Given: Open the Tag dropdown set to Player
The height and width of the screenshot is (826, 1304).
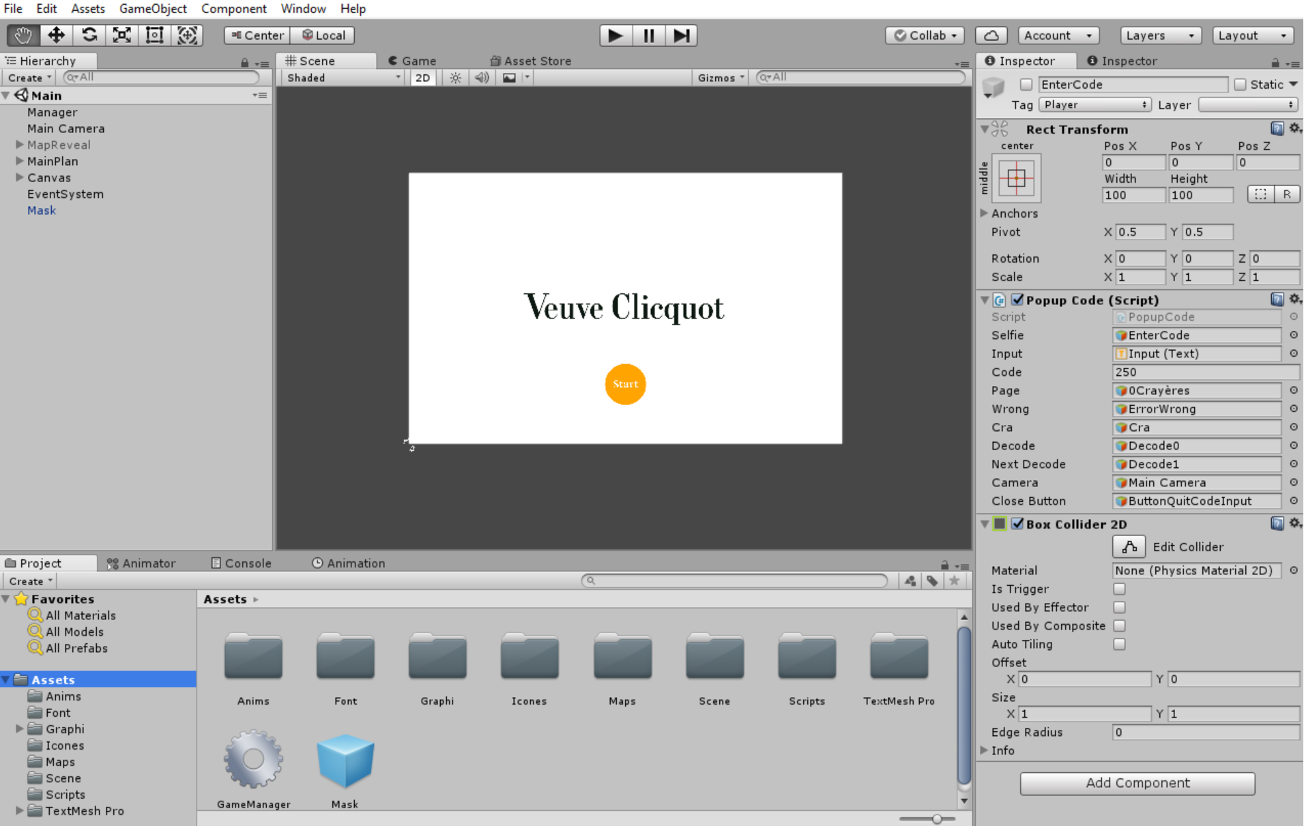Looking at the screenshot, I should [1095, 104].
